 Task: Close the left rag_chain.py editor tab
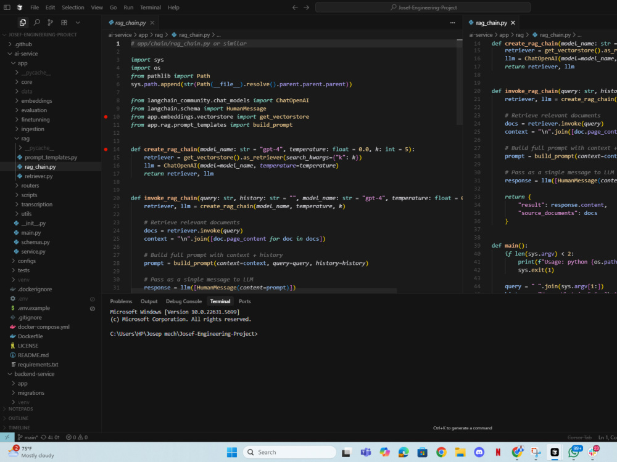152,23
